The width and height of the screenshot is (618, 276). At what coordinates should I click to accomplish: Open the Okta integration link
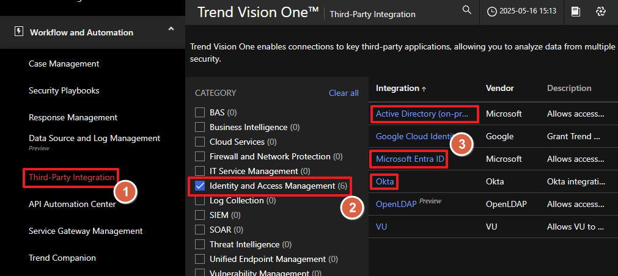[385, 181]
